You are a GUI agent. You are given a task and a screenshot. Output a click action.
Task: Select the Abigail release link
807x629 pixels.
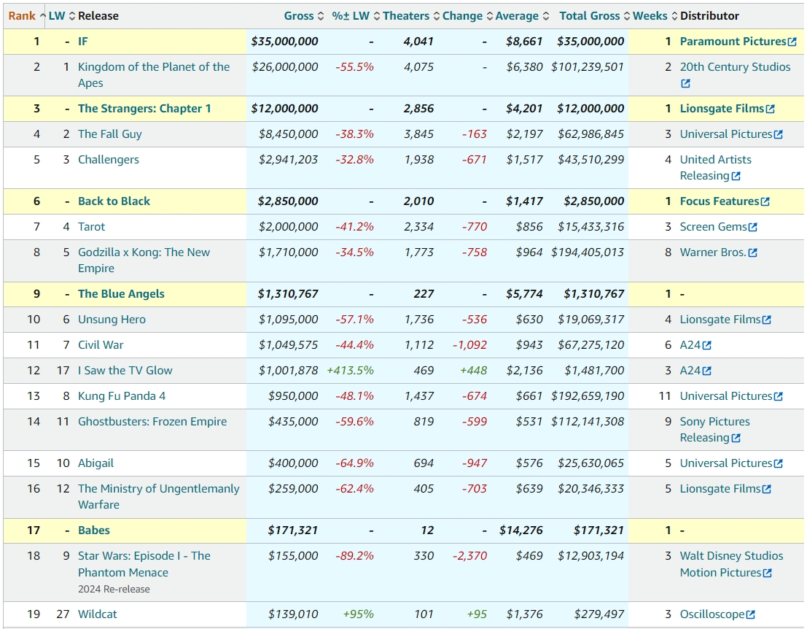coord(95,463)
